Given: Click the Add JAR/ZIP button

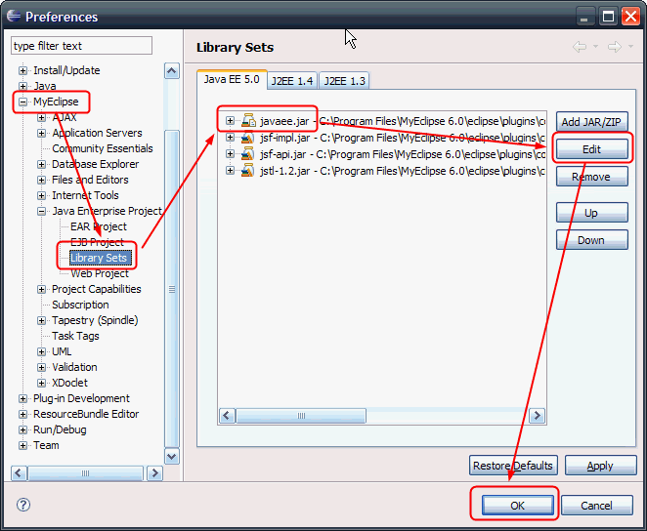Looking at the screenshot, I should pos(591,122).
